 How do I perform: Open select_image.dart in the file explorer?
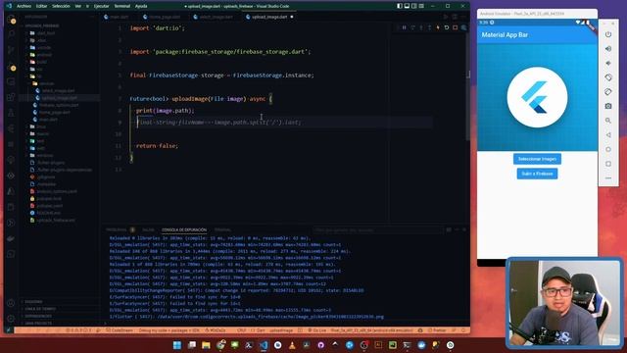[x=58, y=91]
